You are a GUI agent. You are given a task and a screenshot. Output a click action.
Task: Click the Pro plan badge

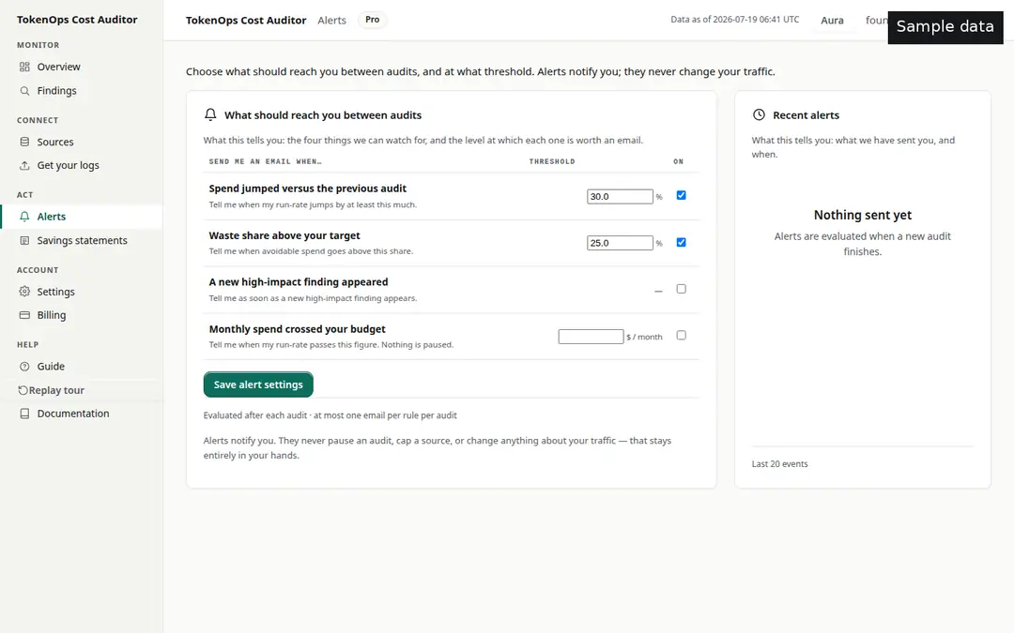(372, 20)
